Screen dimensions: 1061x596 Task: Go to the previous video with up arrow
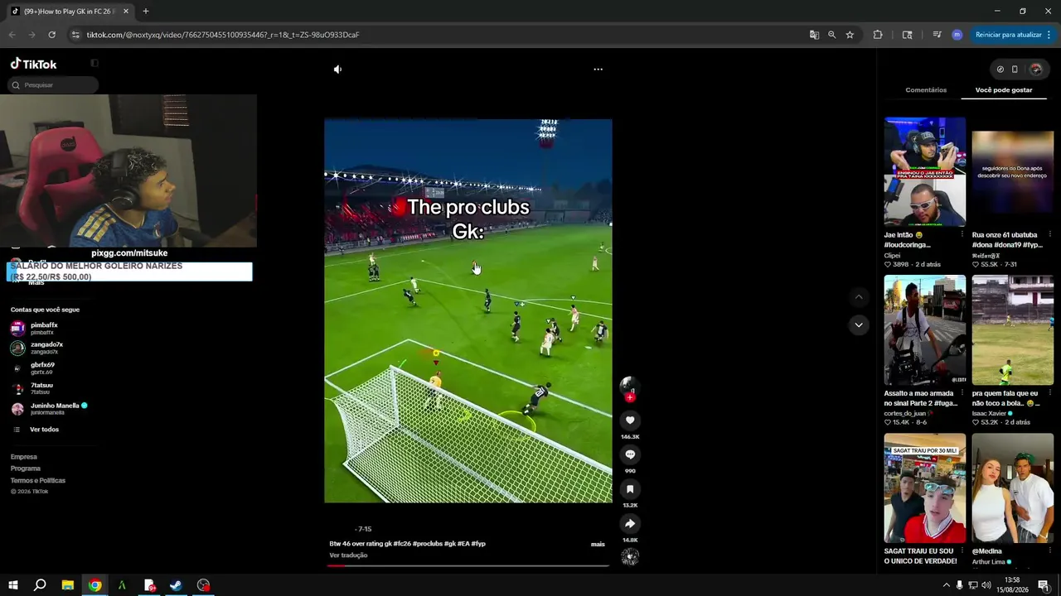coord(859,296)
